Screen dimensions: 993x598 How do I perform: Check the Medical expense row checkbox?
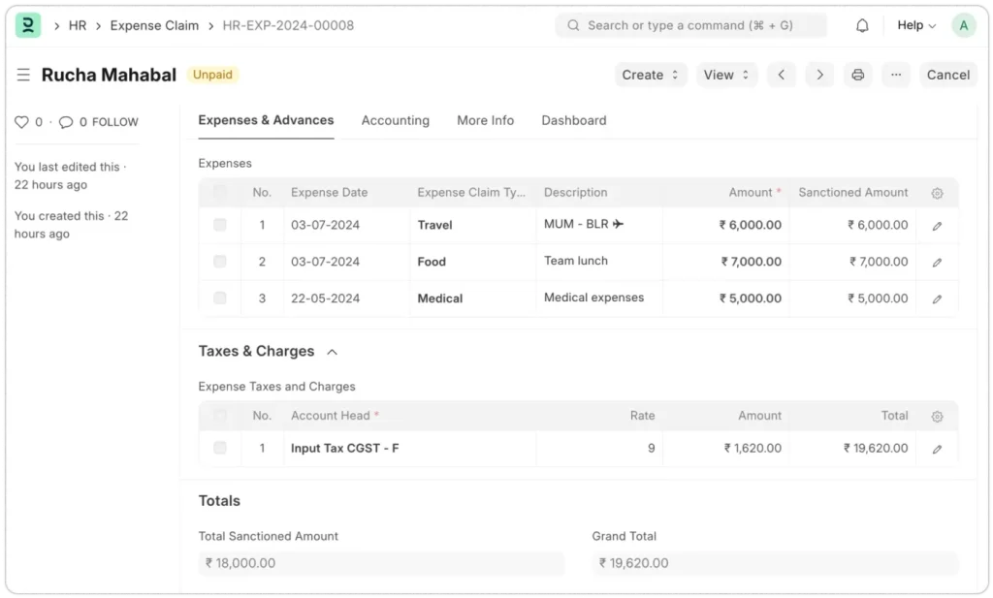220,299
